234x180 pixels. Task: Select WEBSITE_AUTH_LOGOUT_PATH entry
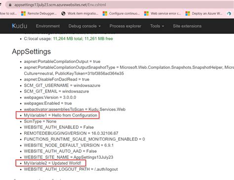pyautogui.click(x=71, y=169)
